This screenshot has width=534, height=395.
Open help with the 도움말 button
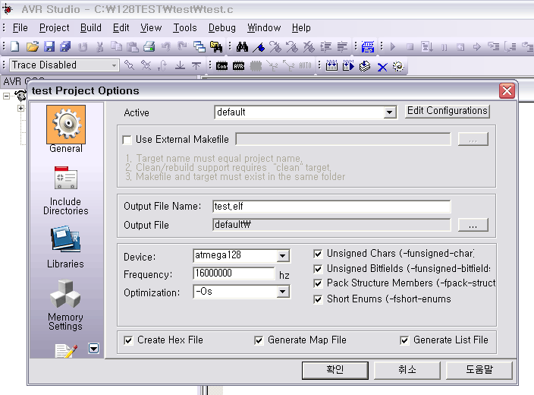(x=479, y=370)
